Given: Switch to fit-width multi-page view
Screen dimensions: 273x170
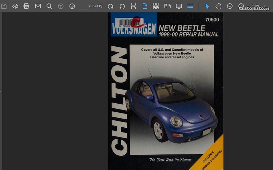Looking at the screenshot, I should pyautogui.click(x=156, y=6).
